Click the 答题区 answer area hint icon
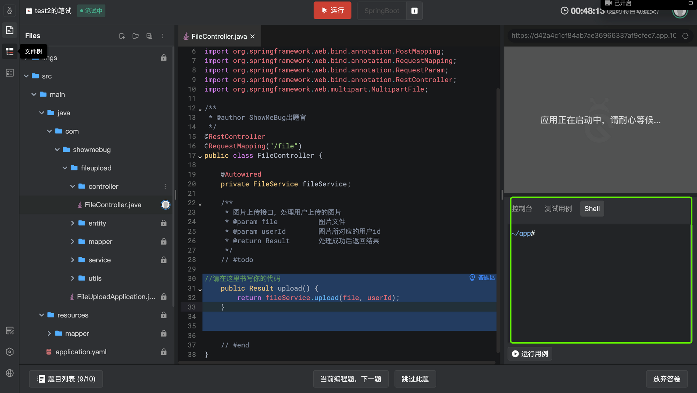Image resolution: width=697 pixels, height=393 pixels. point(472,277)
